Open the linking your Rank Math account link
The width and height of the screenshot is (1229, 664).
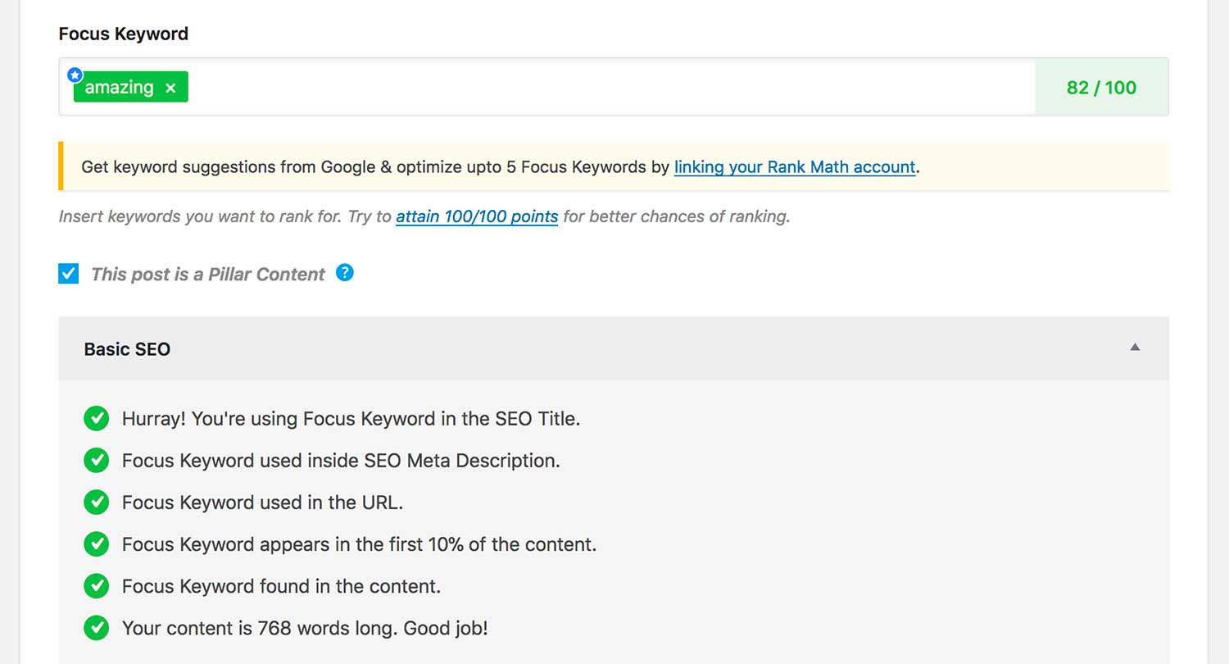pos(795,167)
